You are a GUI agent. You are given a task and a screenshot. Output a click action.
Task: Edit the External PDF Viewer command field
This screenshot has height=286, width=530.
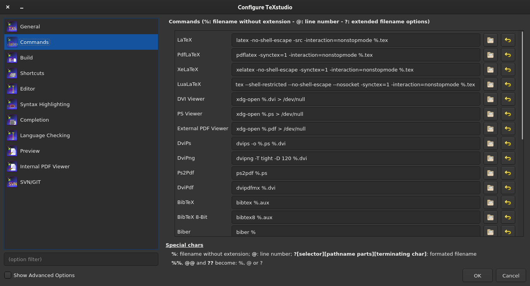click(356, 129)
